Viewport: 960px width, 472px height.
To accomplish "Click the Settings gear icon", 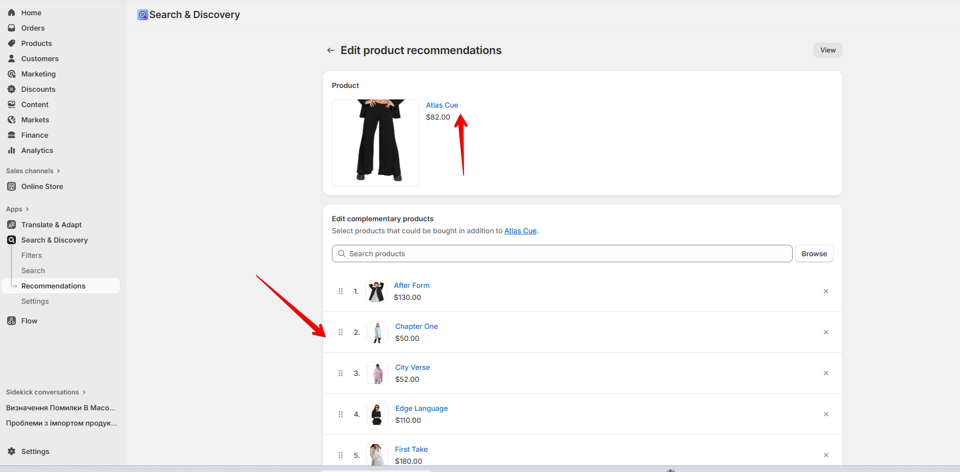I will pos(11,451).
